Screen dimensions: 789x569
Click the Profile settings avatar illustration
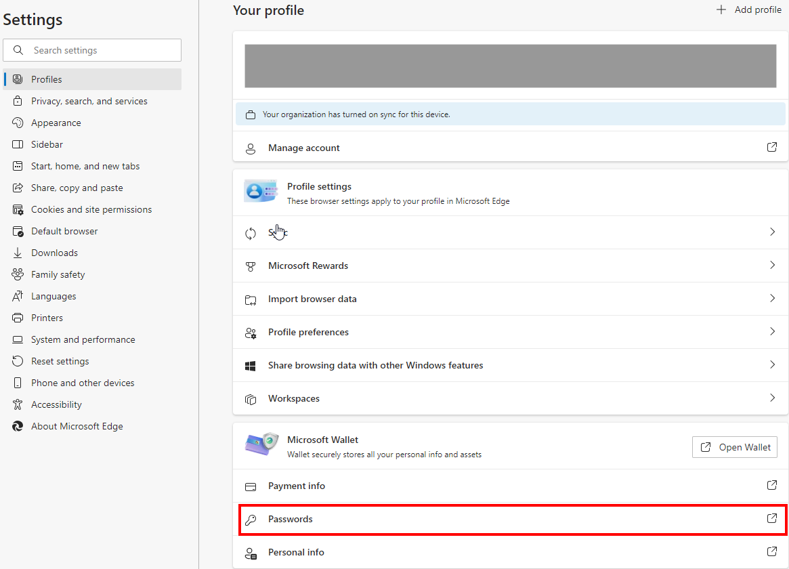tap(261, 191)
